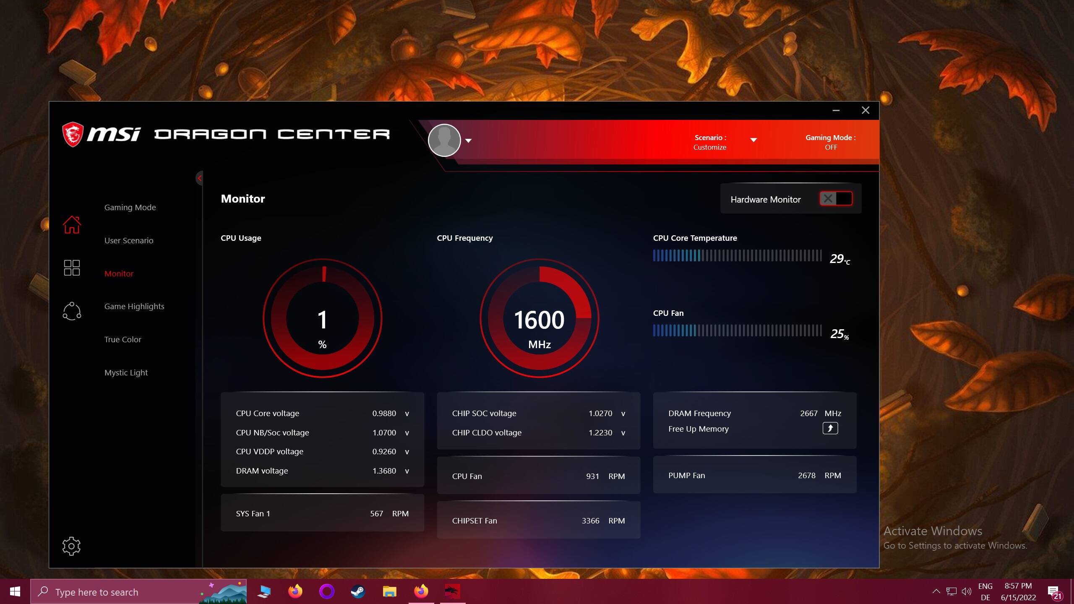Click the 29°C temperature value
The image size is (1074, 604).
[x=840, y=259]
